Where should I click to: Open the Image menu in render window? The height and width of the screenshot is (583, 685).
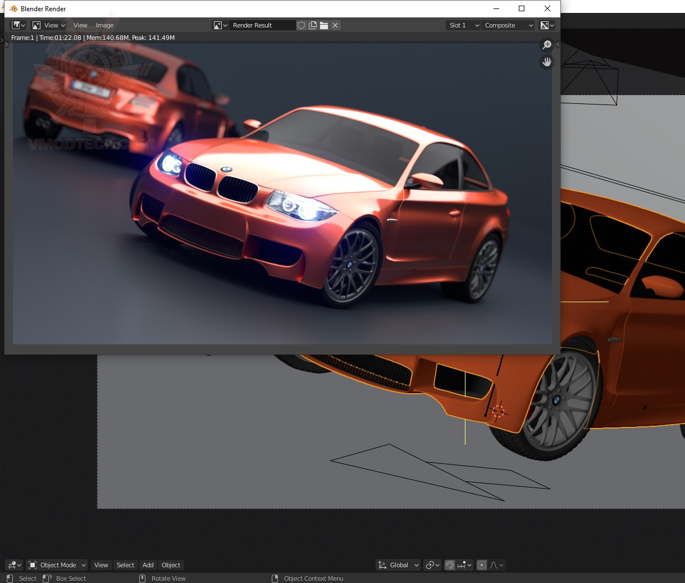(104, 25)
